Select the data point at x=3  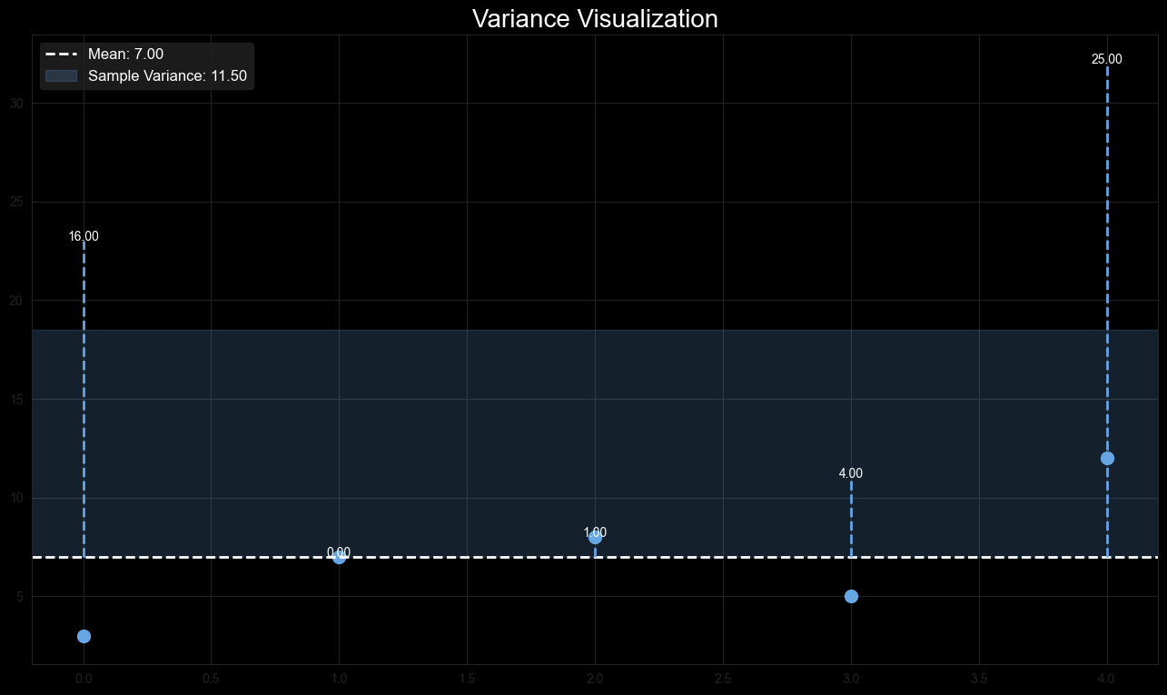tap(851, 596)
